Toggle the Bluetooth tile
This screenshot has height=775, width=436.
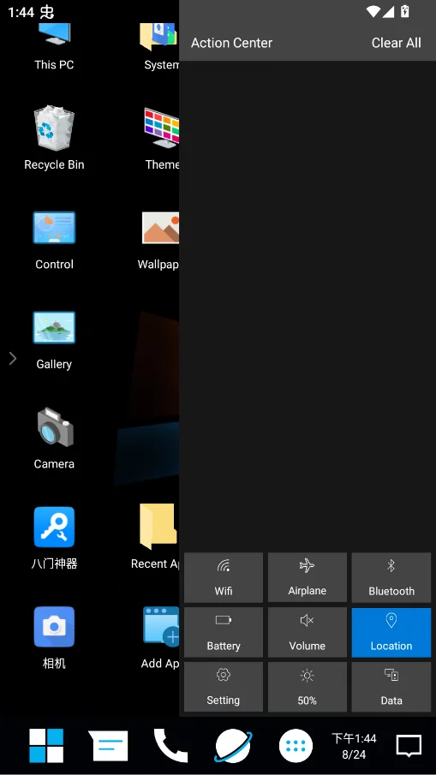click(391, 577)
